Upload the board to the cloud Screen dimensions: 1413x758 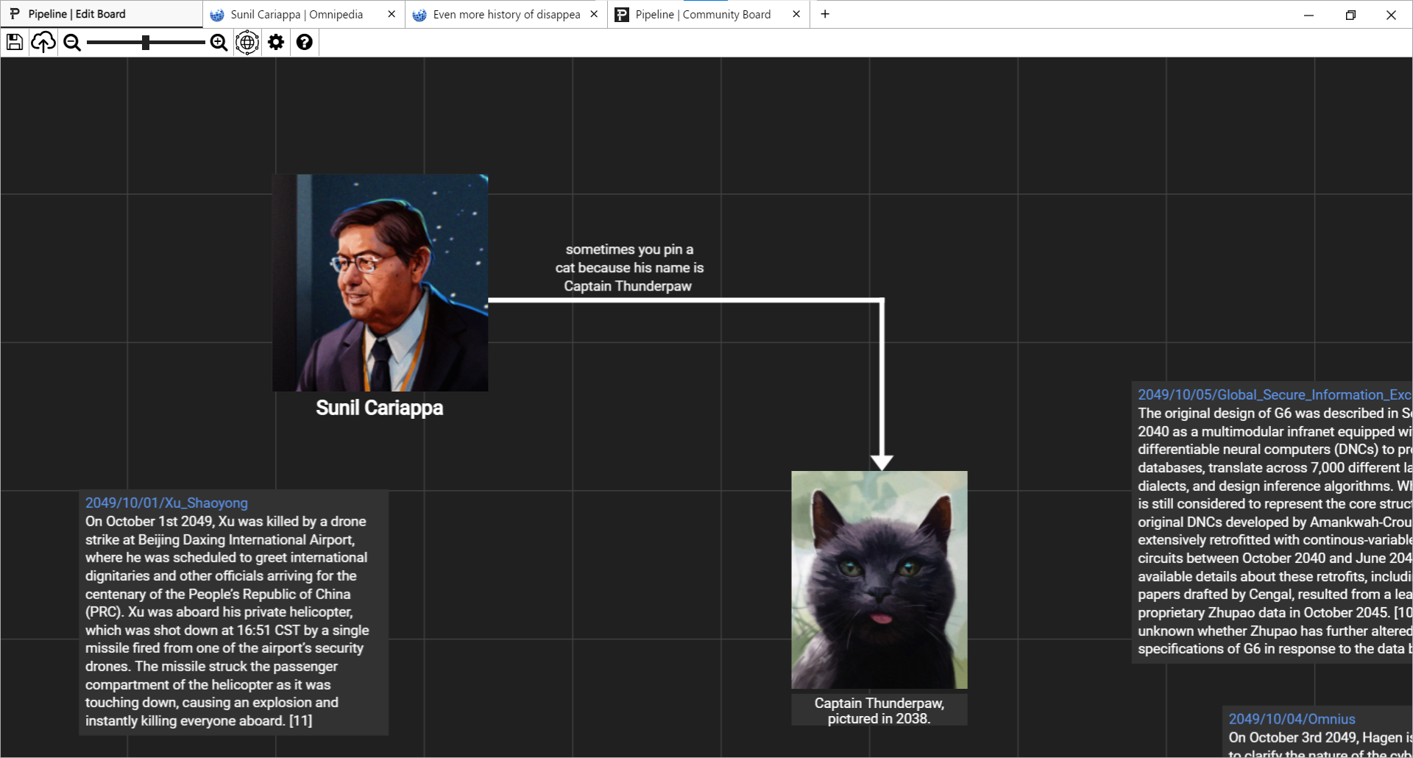pyautogui.click(x=43, y=42)
